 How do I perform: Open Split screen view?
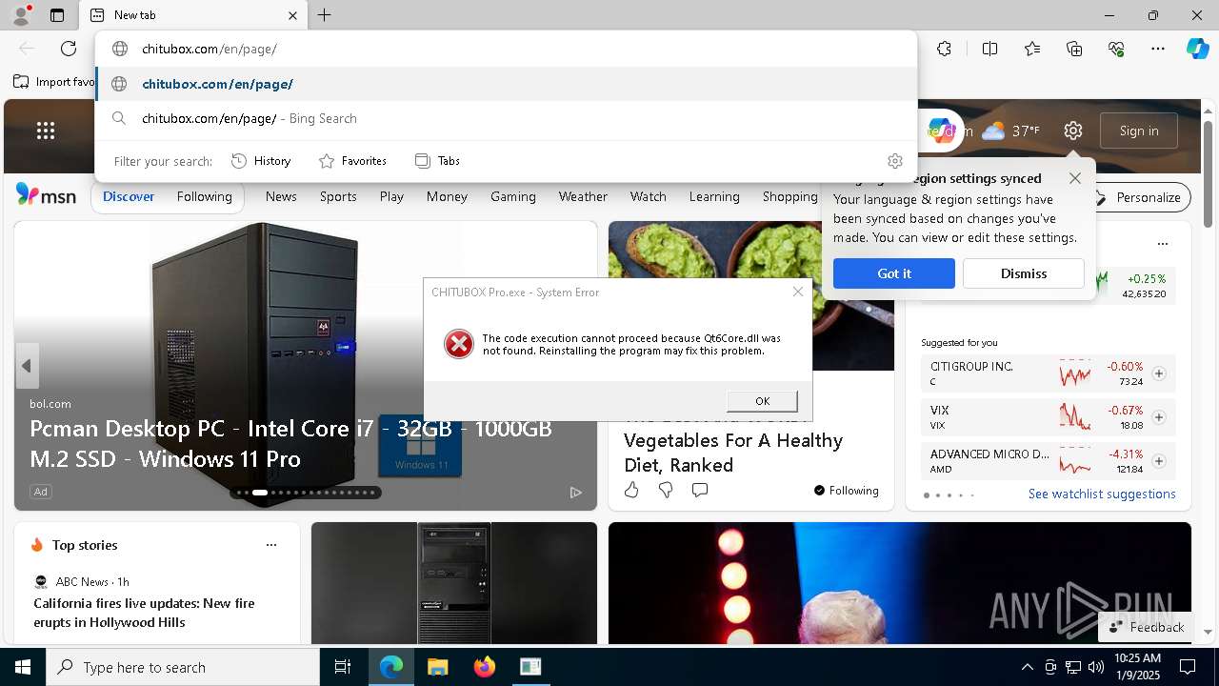tap(989, 49)
